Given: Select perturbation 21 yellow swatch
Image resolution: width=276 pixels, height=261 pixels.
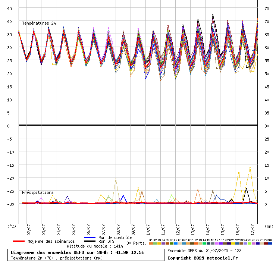Looking at the screenshot, I should 233,243.
